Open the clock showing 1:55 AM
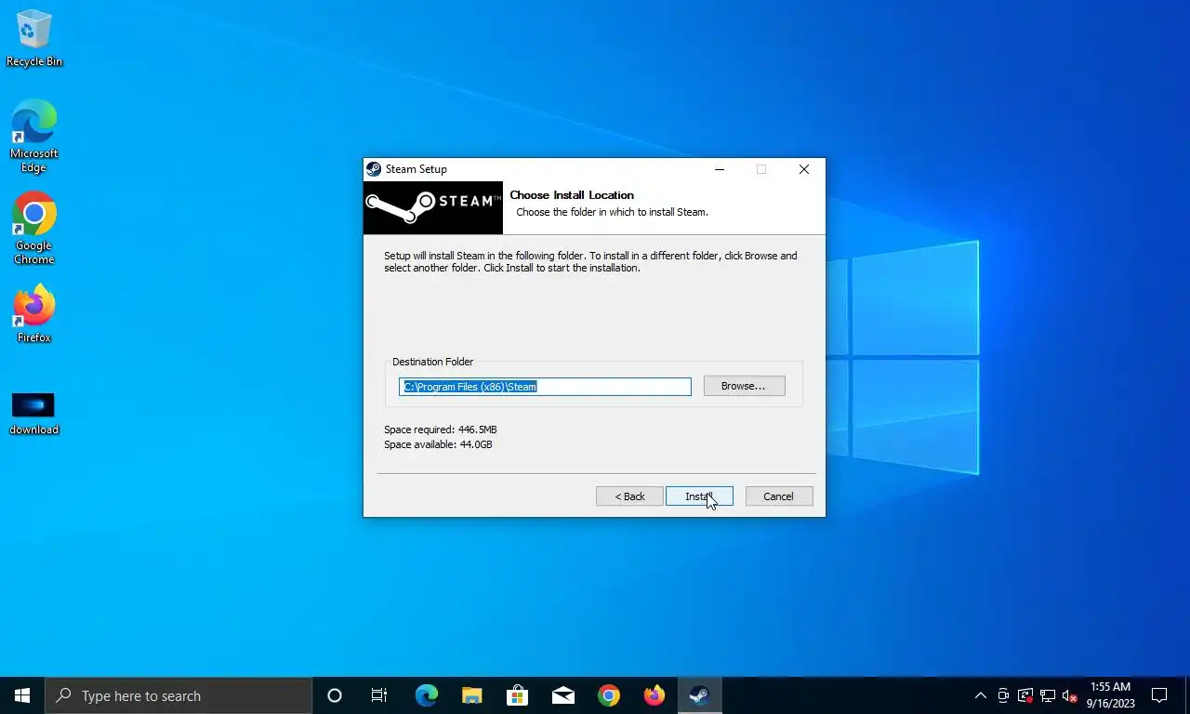The image size is (1190, 714). (1110, 695)
